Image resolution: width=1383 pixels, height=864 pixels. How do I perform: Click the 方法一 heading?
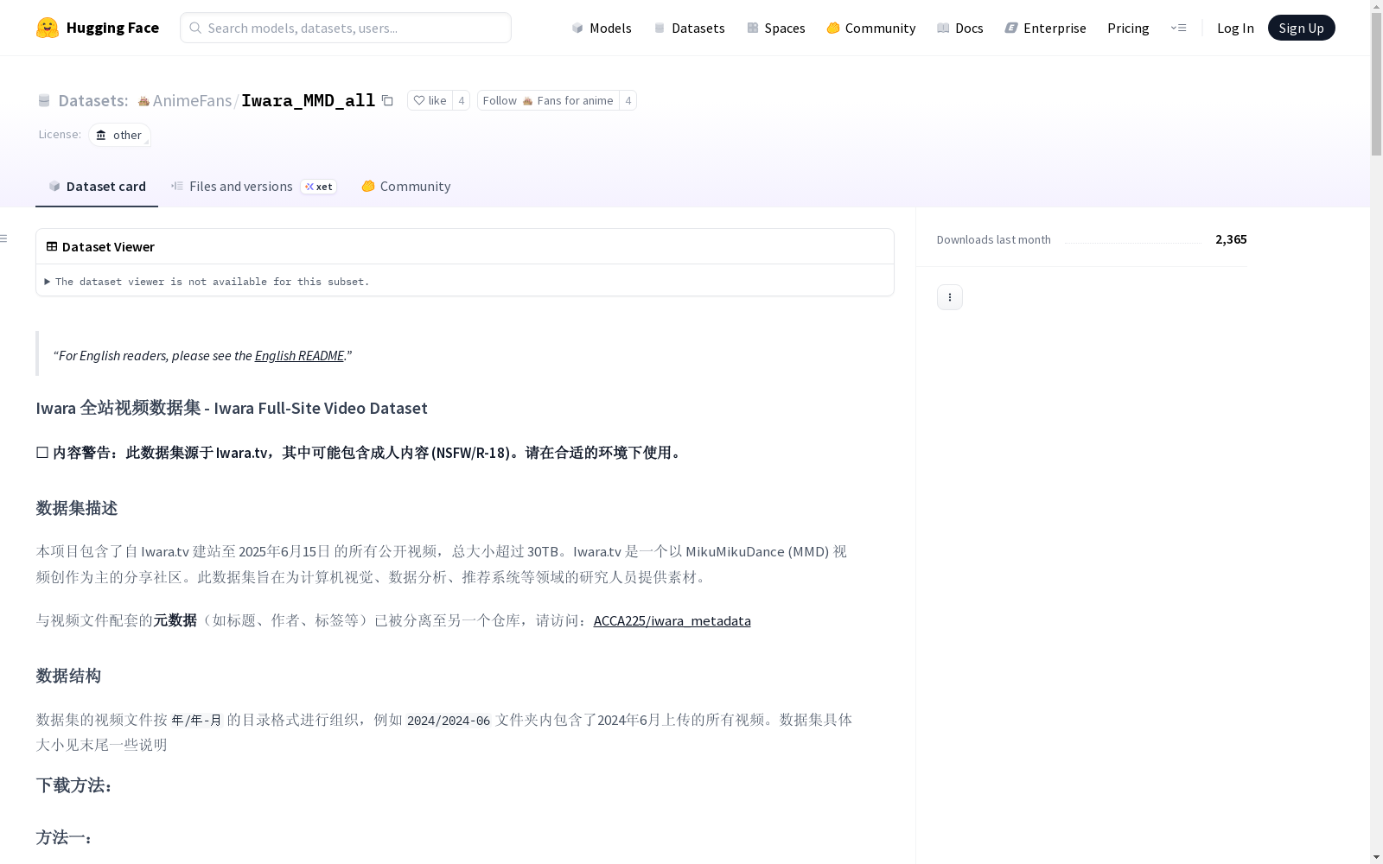(64, 836)
